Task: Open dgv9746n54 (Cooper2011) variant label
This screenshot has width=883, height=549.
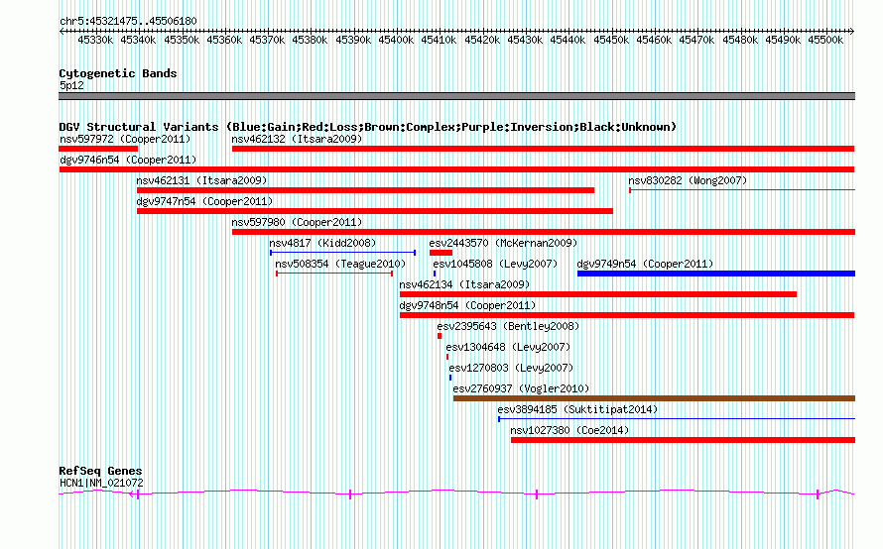Action: coord(128,160)
